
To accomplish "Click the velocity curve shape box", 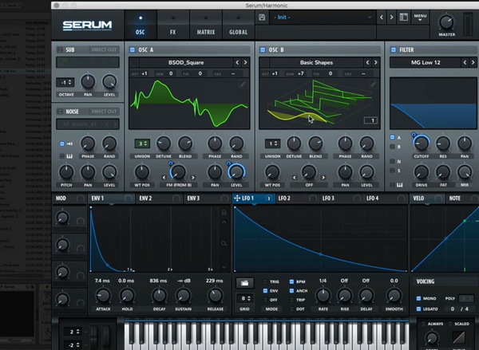I will (459, 337).
